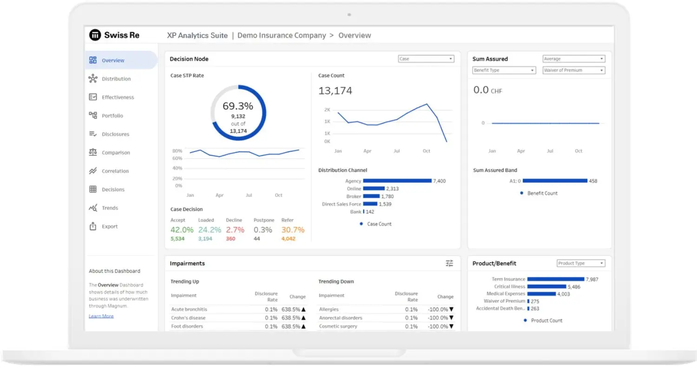Click the Waiver of Premium 275 bar label
697x366 pixels.
[x=534, y=301]
